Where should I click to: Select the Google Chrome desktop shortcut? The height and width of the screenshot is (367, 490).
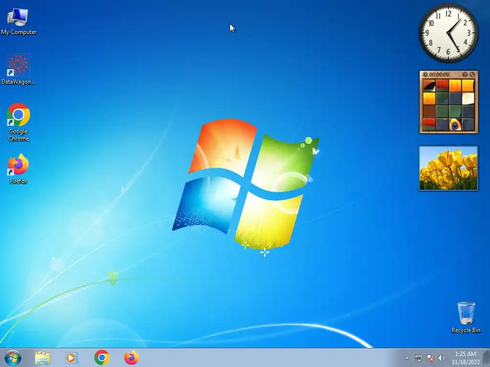(19, 122)
